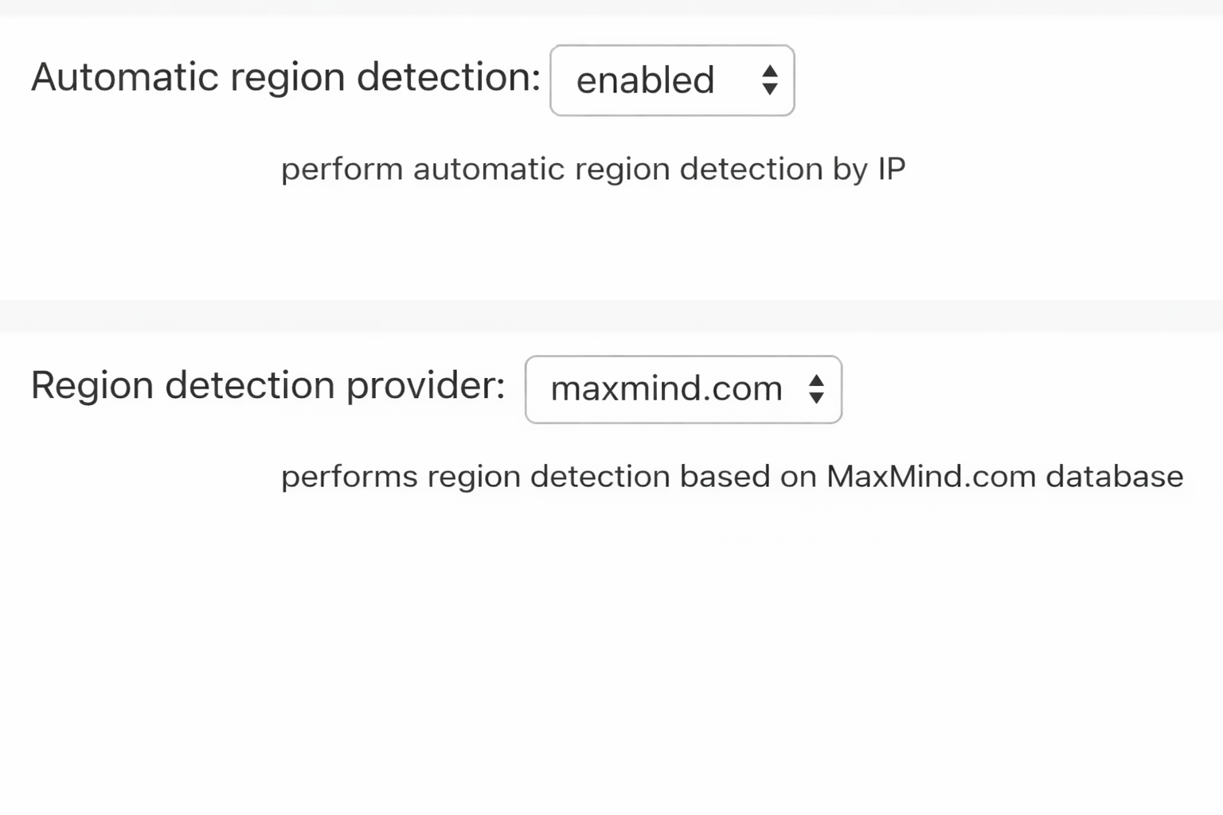Image resolution: width=1223 pixels, height=815 pixels.
Task: Click the up-down arrows beside "maxmind.com"
Action: (x=816, y=389)
